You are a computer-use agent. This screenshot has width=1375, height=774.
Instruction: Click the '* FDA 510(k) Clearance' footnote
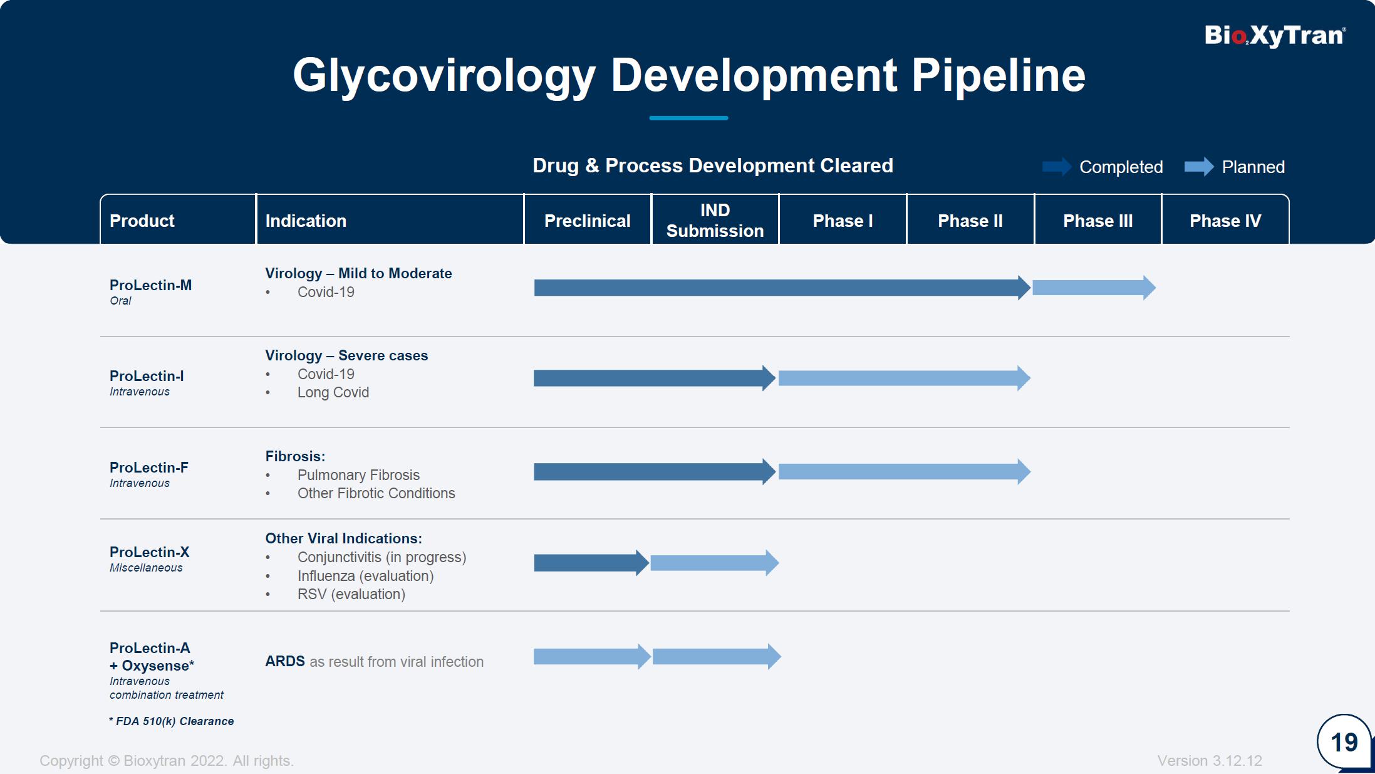[172, 721]
